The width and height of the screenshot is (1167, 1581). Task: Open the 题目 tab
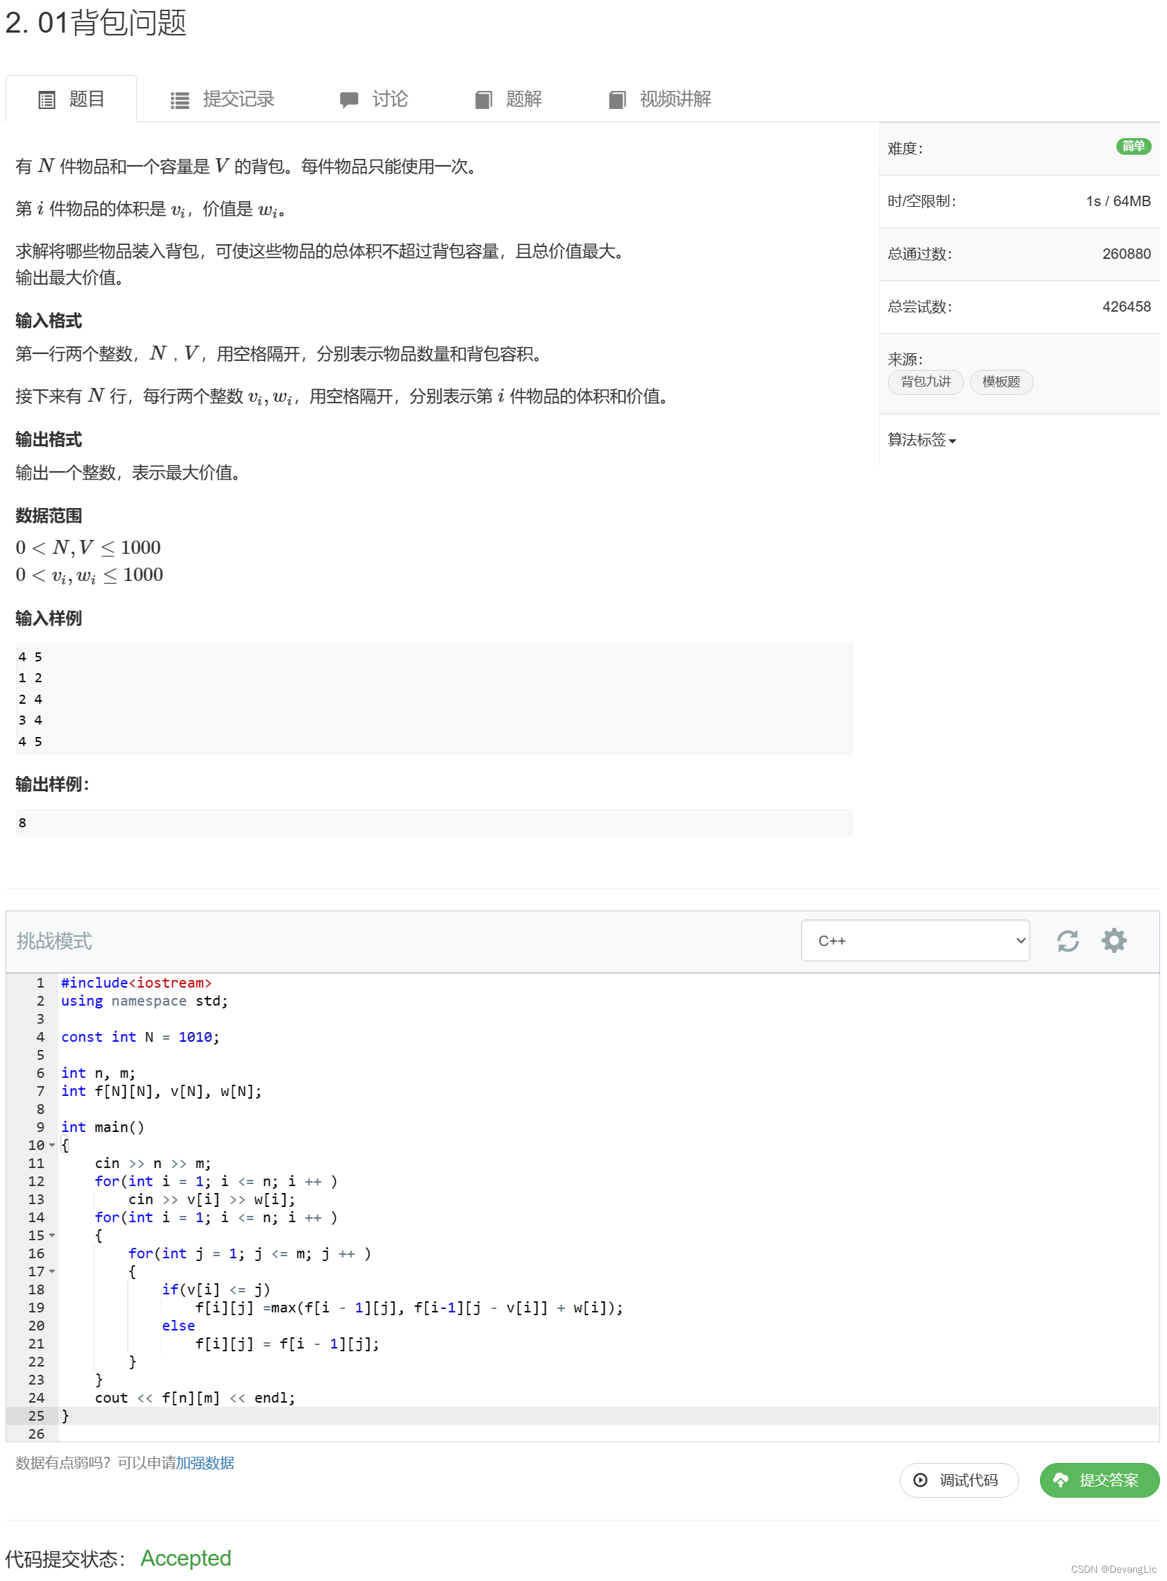(72, 99)
